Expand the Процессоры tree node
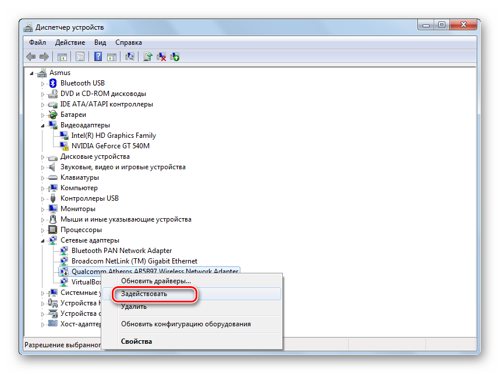The width and height of the screenshot is (500, 374). pyautogui.click(x=42, y=230)
